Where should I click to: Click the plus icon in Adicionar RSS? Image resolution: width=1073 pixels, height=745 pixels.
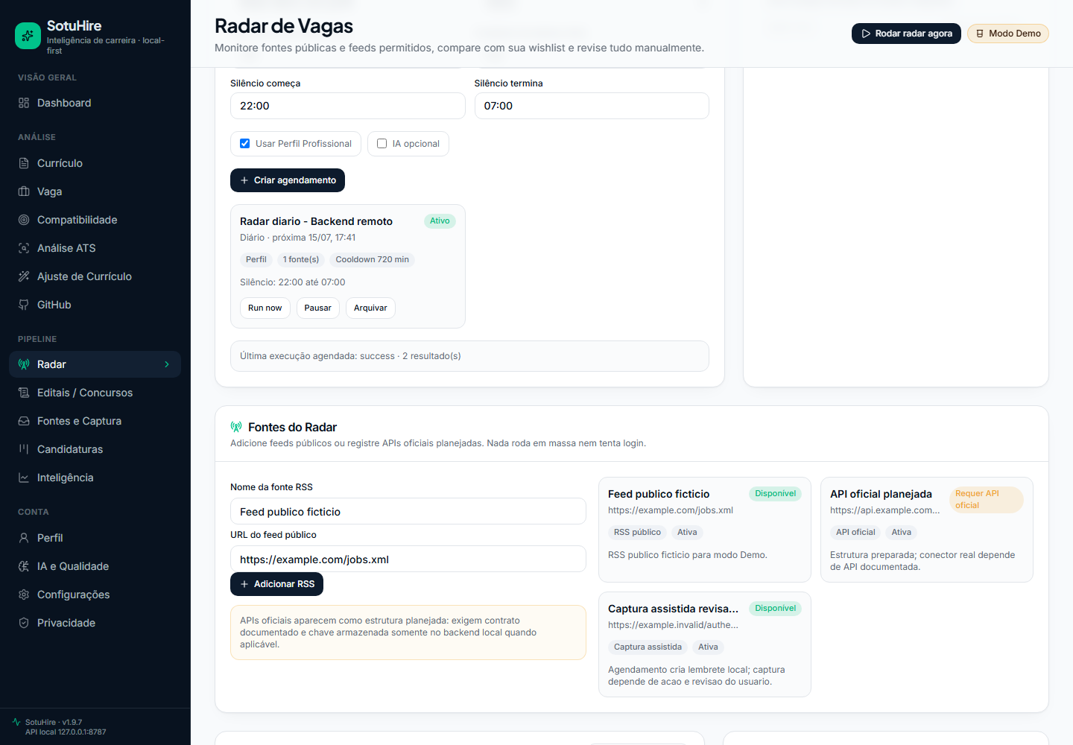[244, 584]
